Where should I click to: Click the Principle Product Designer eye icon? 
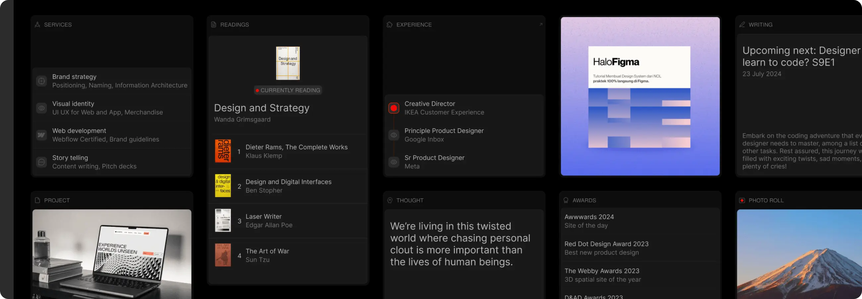tap(394, 135)
